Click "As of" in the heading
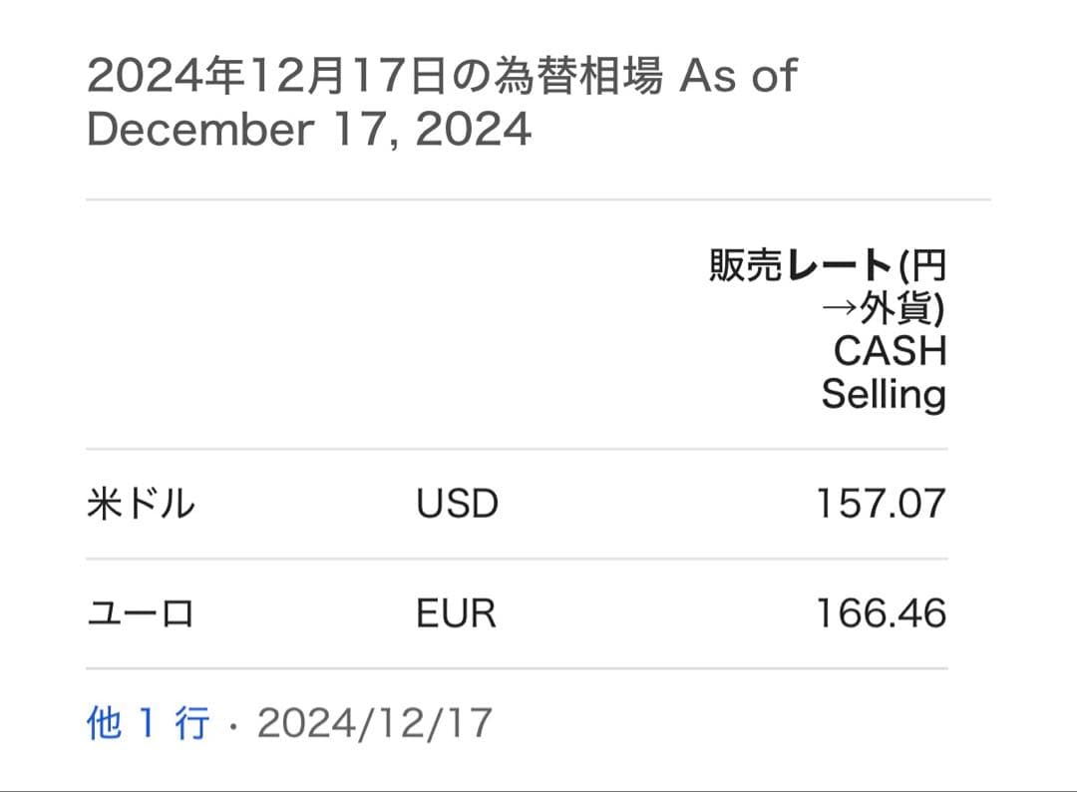1077x792 pixels. [738, 78]
